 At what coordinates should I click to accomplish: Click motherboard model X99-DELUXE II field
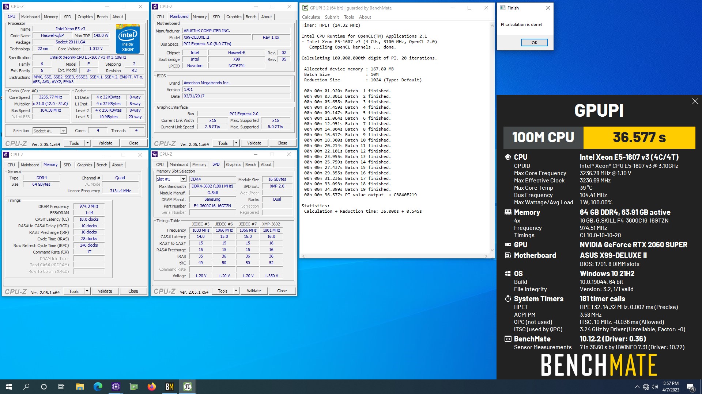pos(217,37)
